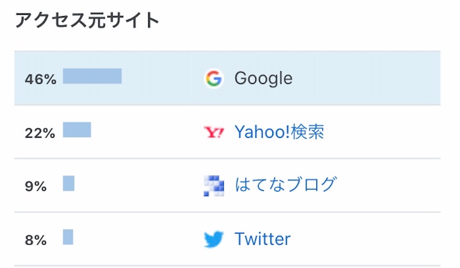Click the 46% percentage label

[x=40, y=79]
